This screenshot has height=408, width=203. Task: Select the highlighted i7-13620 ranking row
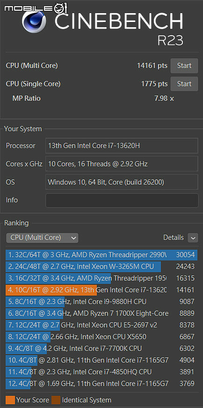[101, 290]
